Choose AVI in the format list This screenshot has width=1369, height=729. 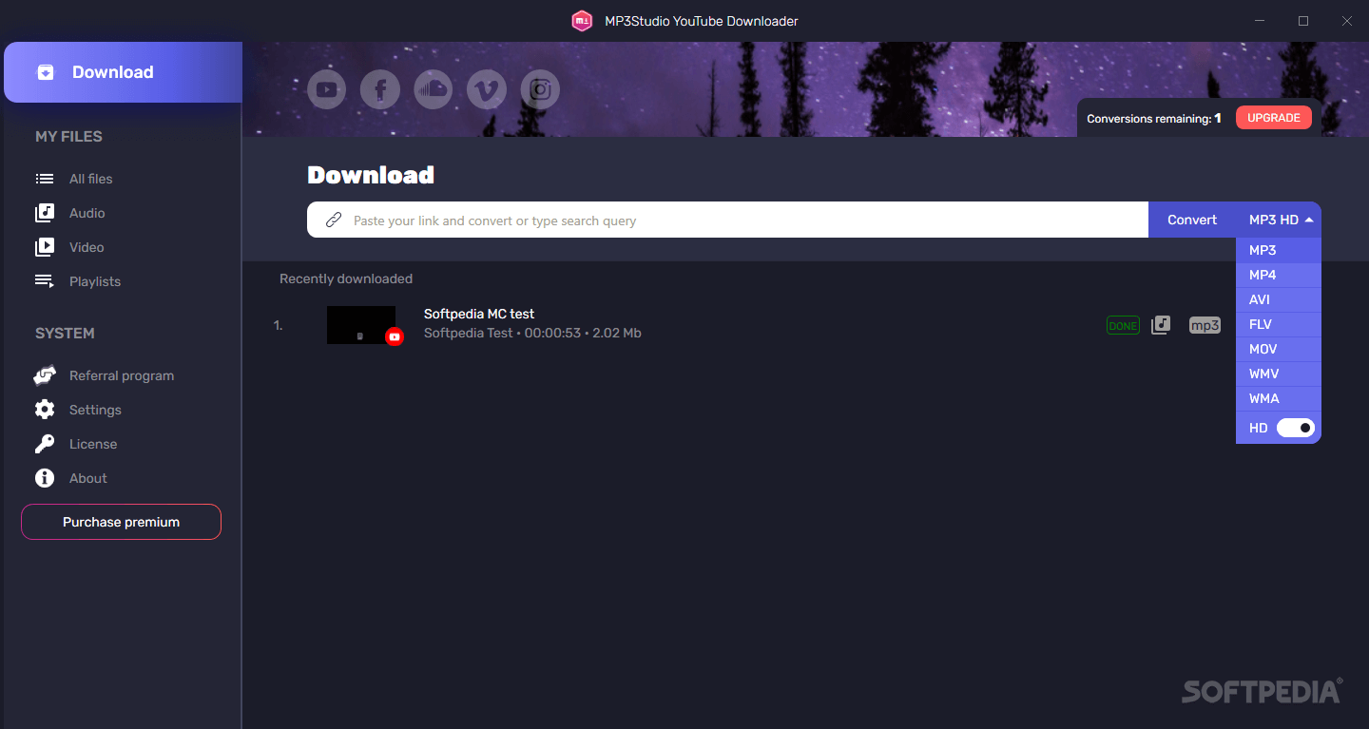coord(1279,299)
